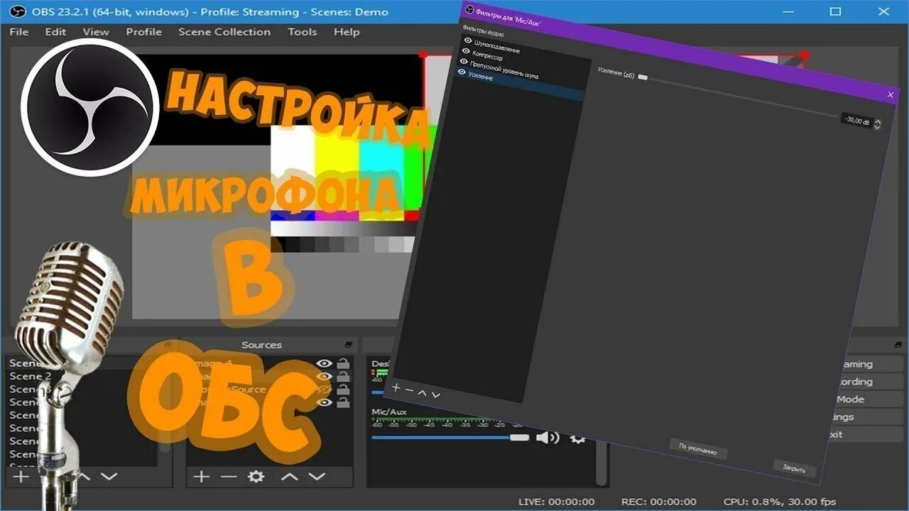Screen dimensions: 909x511
Task: Toggle visibility of the fourth source row
Action: click(325, 402)
